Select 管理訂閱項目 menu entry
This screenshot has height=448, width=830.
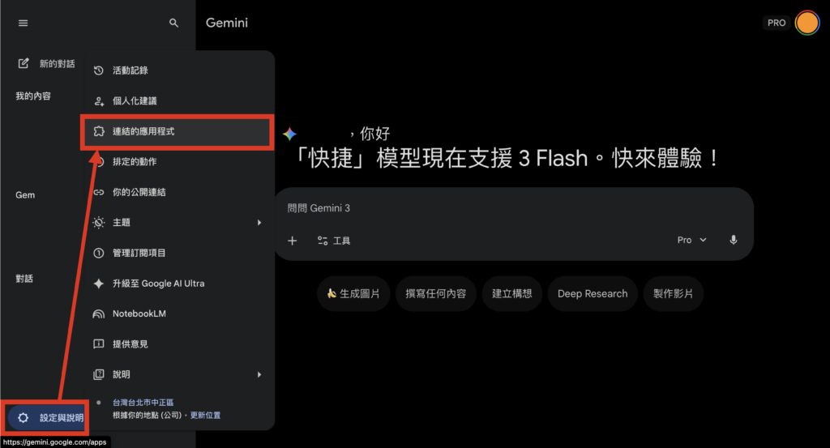pyautogui.click(x=178, y=253)
